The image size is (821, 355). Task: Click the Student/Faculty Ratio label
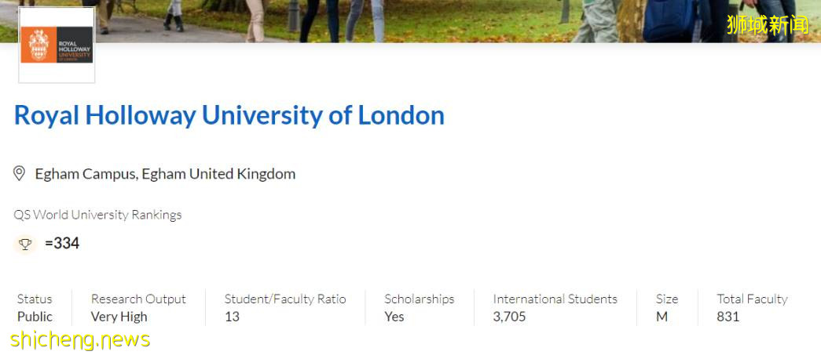(284, 299)
